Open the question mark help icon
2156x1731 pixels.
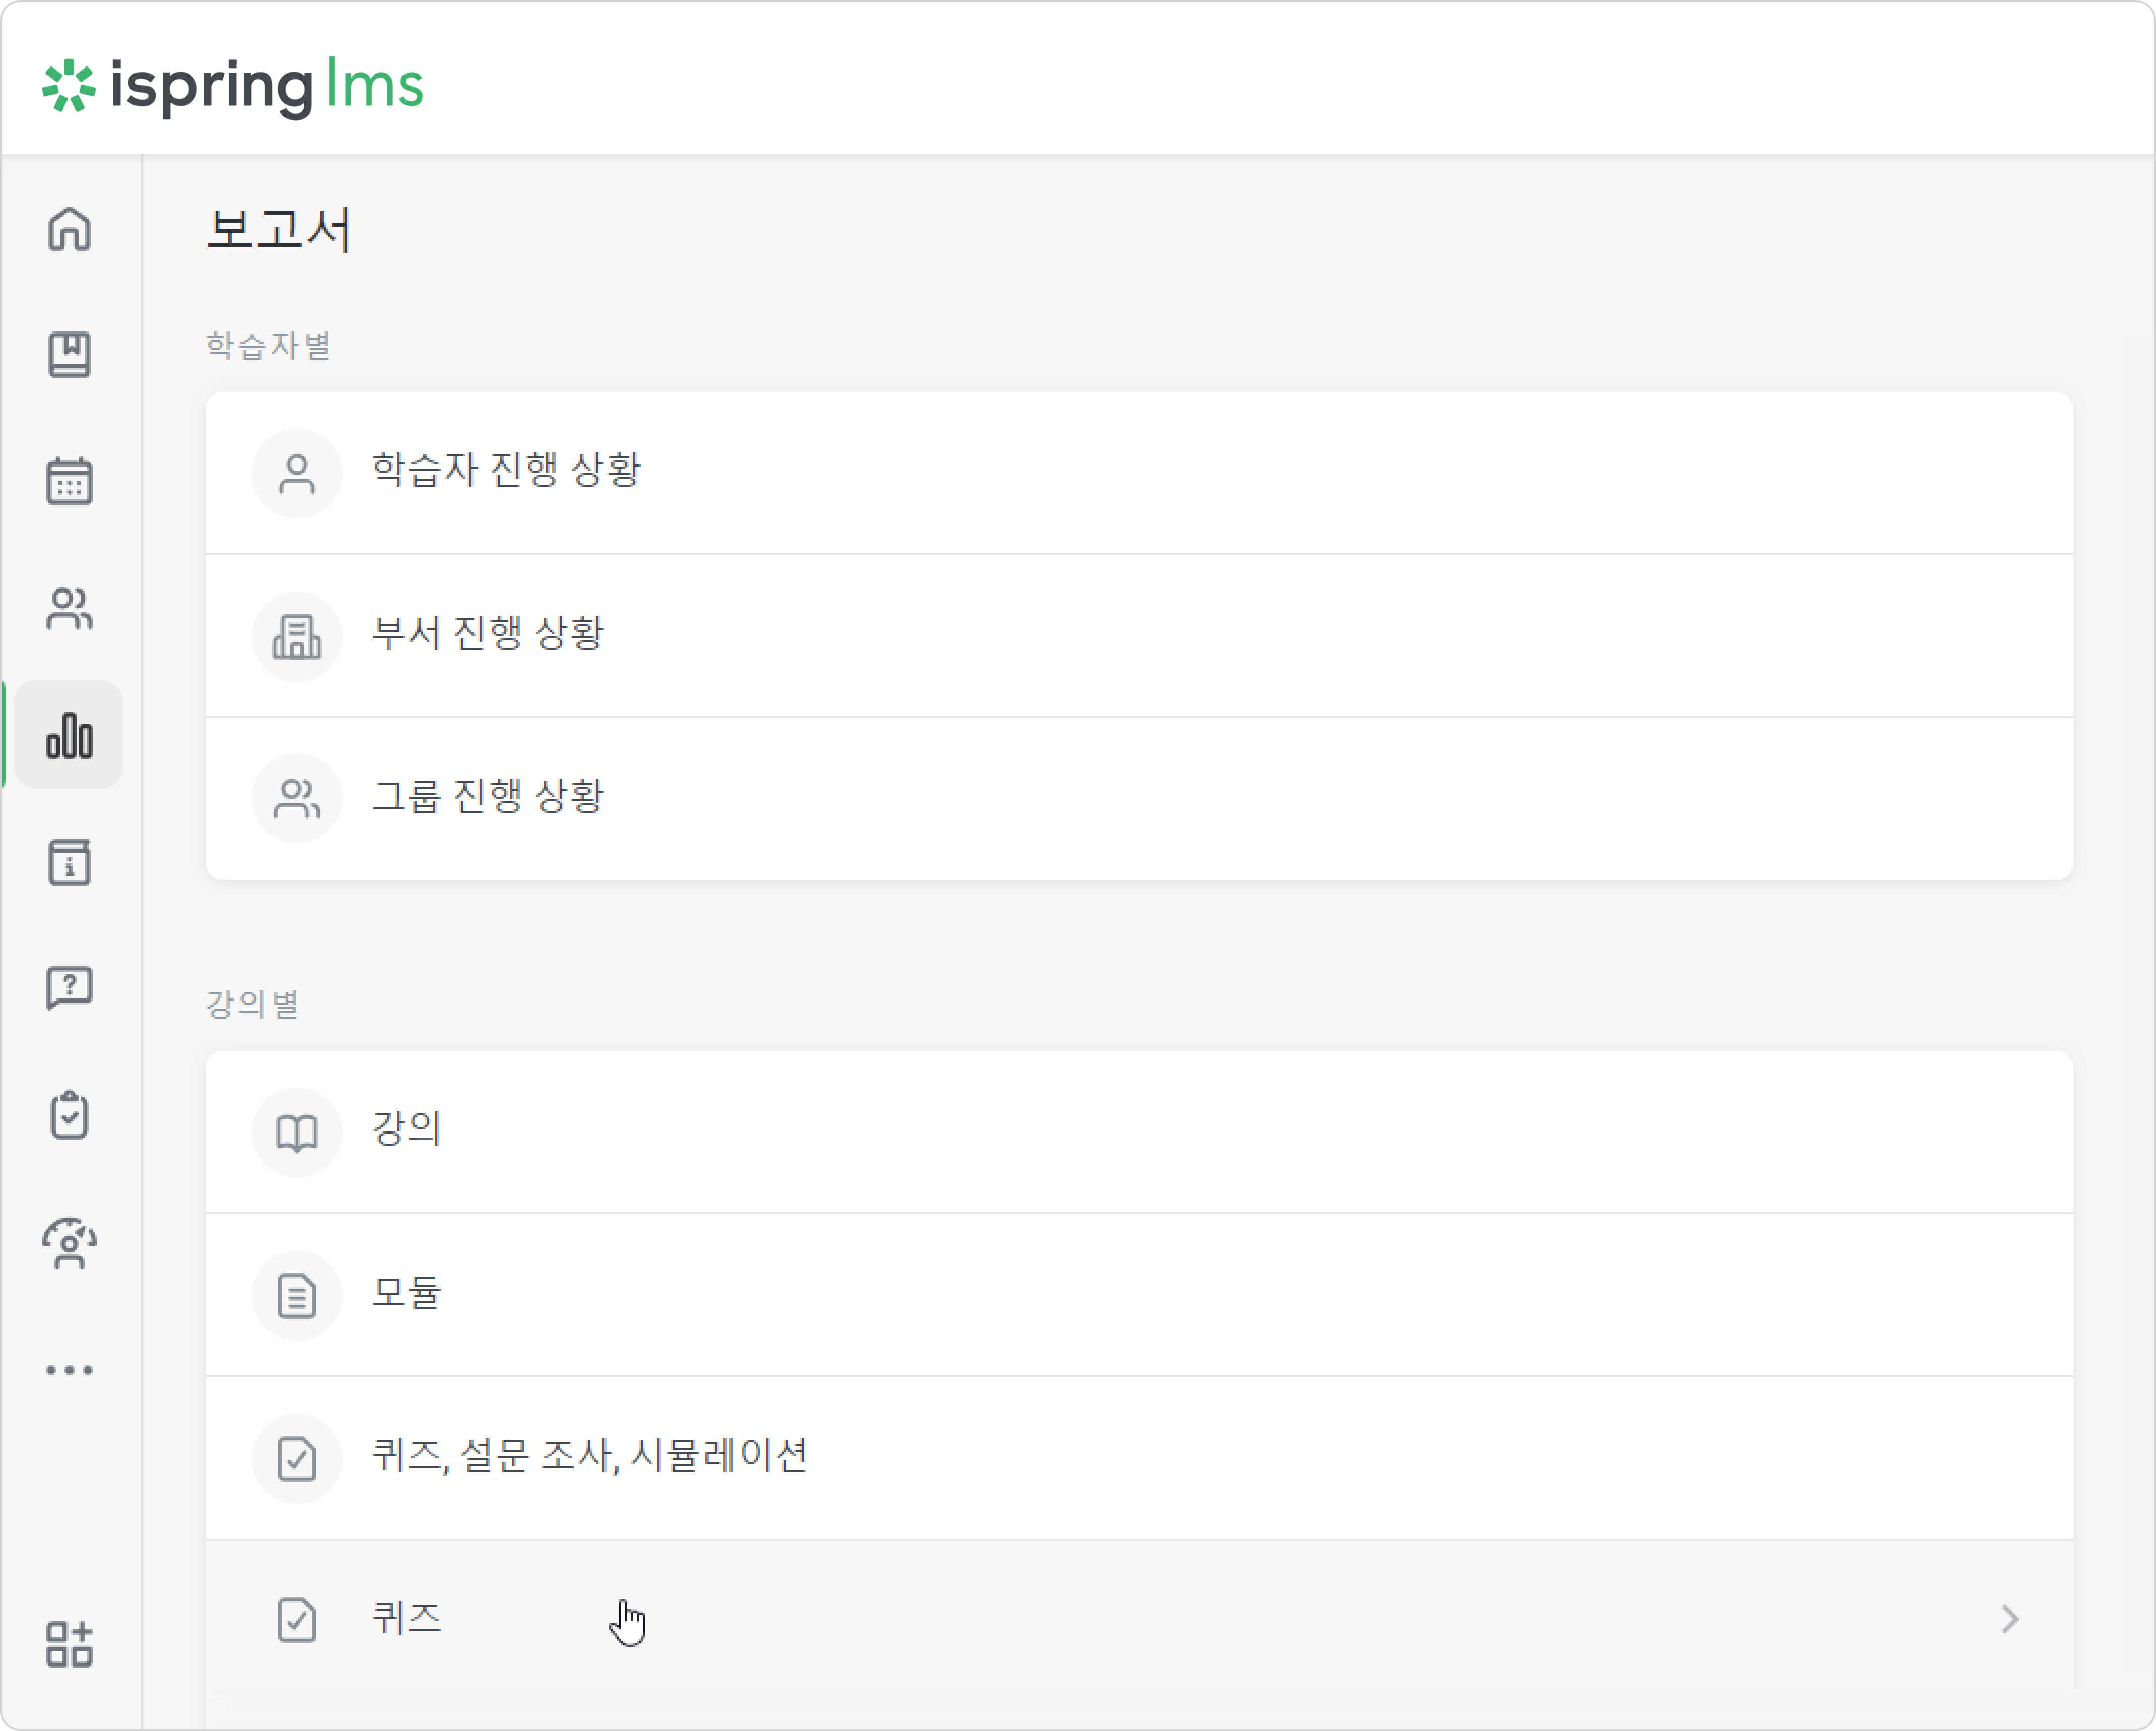[69, 988]
